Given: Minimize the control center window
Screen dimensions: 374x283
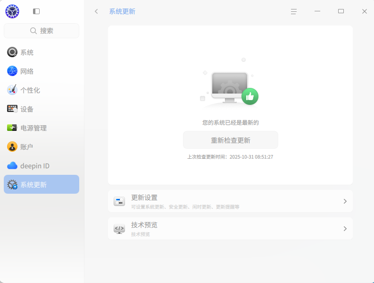Looking at the screenshot, I should 317,11.
